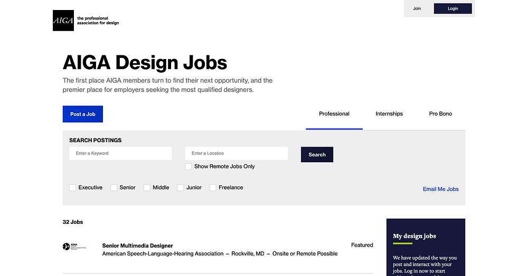Enable the Executive level filter

(x=72, y=188)
